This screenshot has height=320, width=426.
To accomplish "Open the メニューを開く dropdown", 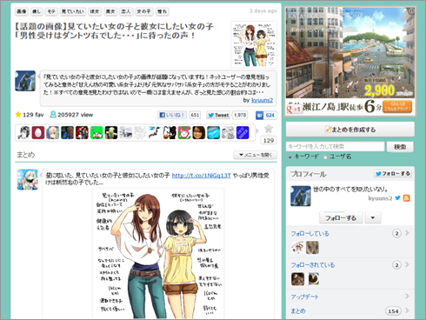I will coord(255,155).
